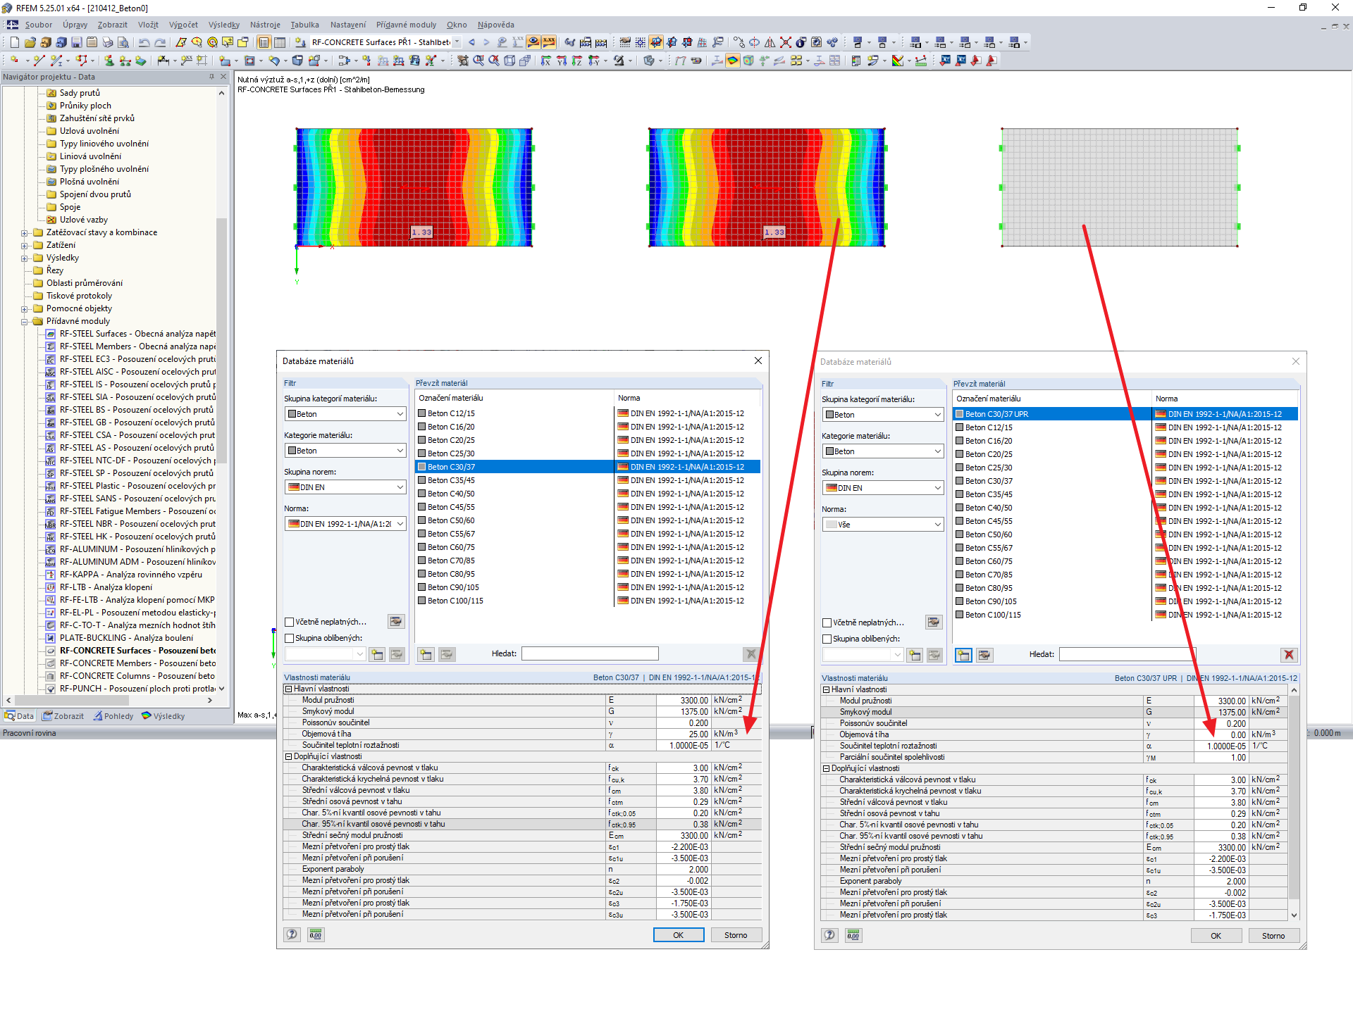This screenshot has width=1353, height=1014.
Task: Click the New document toolbar icon
Action: click(x=14, y=42)
